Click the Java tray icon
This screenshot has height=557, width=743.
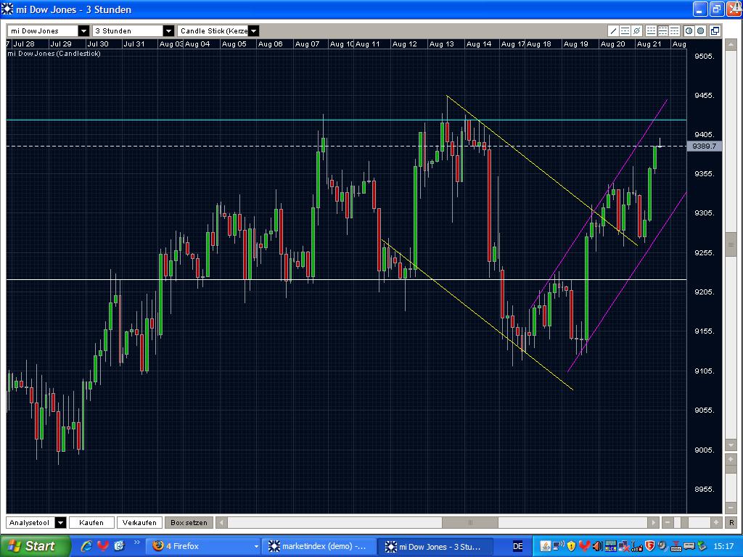pos(546,546)
